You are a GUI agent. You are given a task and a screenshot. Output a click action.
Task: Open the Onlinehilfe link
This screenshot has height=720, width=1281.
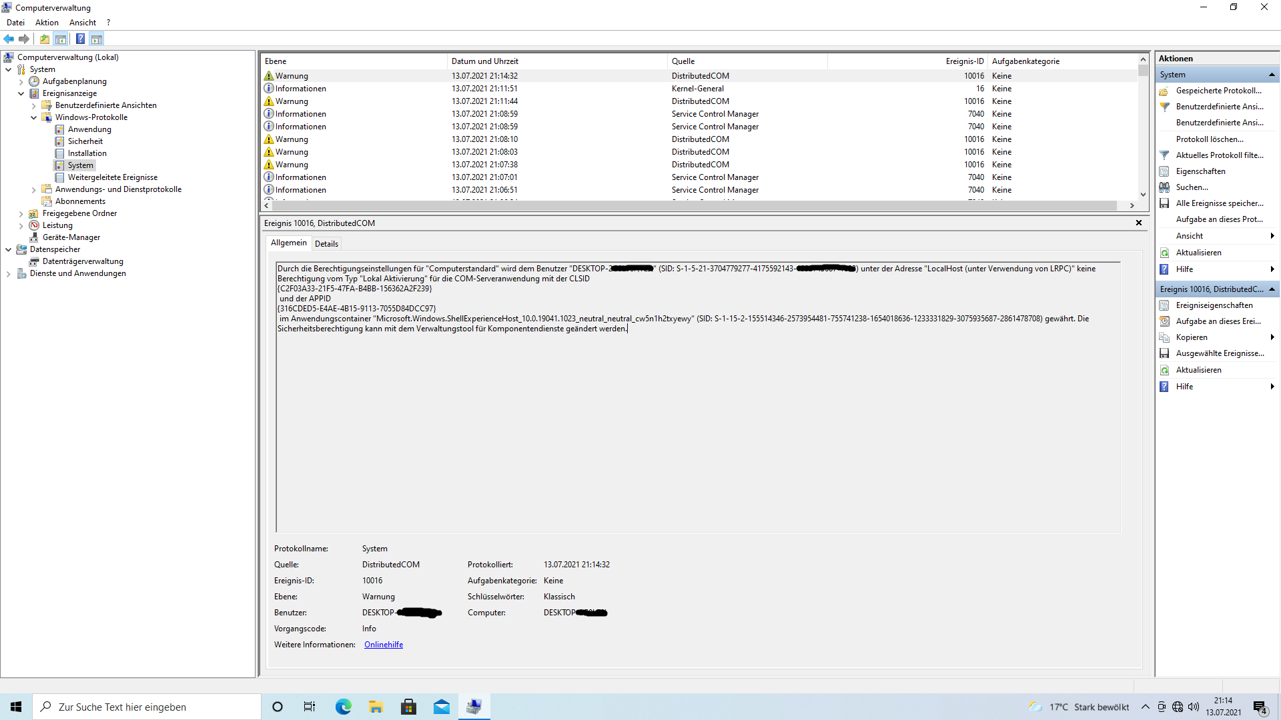pos(384,645)
